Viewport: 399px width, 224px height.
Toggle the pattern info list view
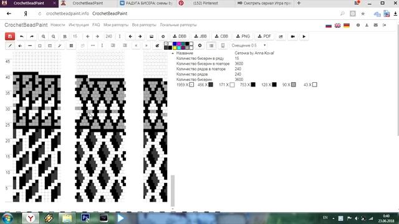click(x=211, y=45)
